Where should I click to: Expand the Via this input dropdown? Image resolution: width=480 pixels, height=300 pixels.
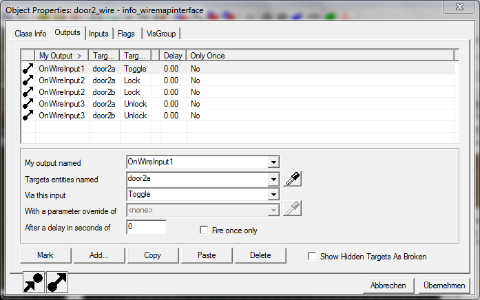[x=273, y=194]
